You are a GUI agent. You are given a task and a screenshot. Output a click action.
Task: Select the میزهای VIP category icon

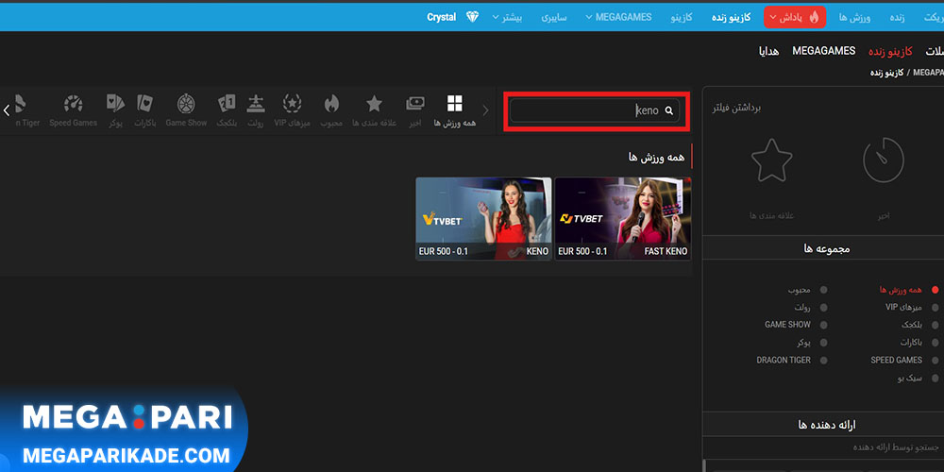[292, 104]
